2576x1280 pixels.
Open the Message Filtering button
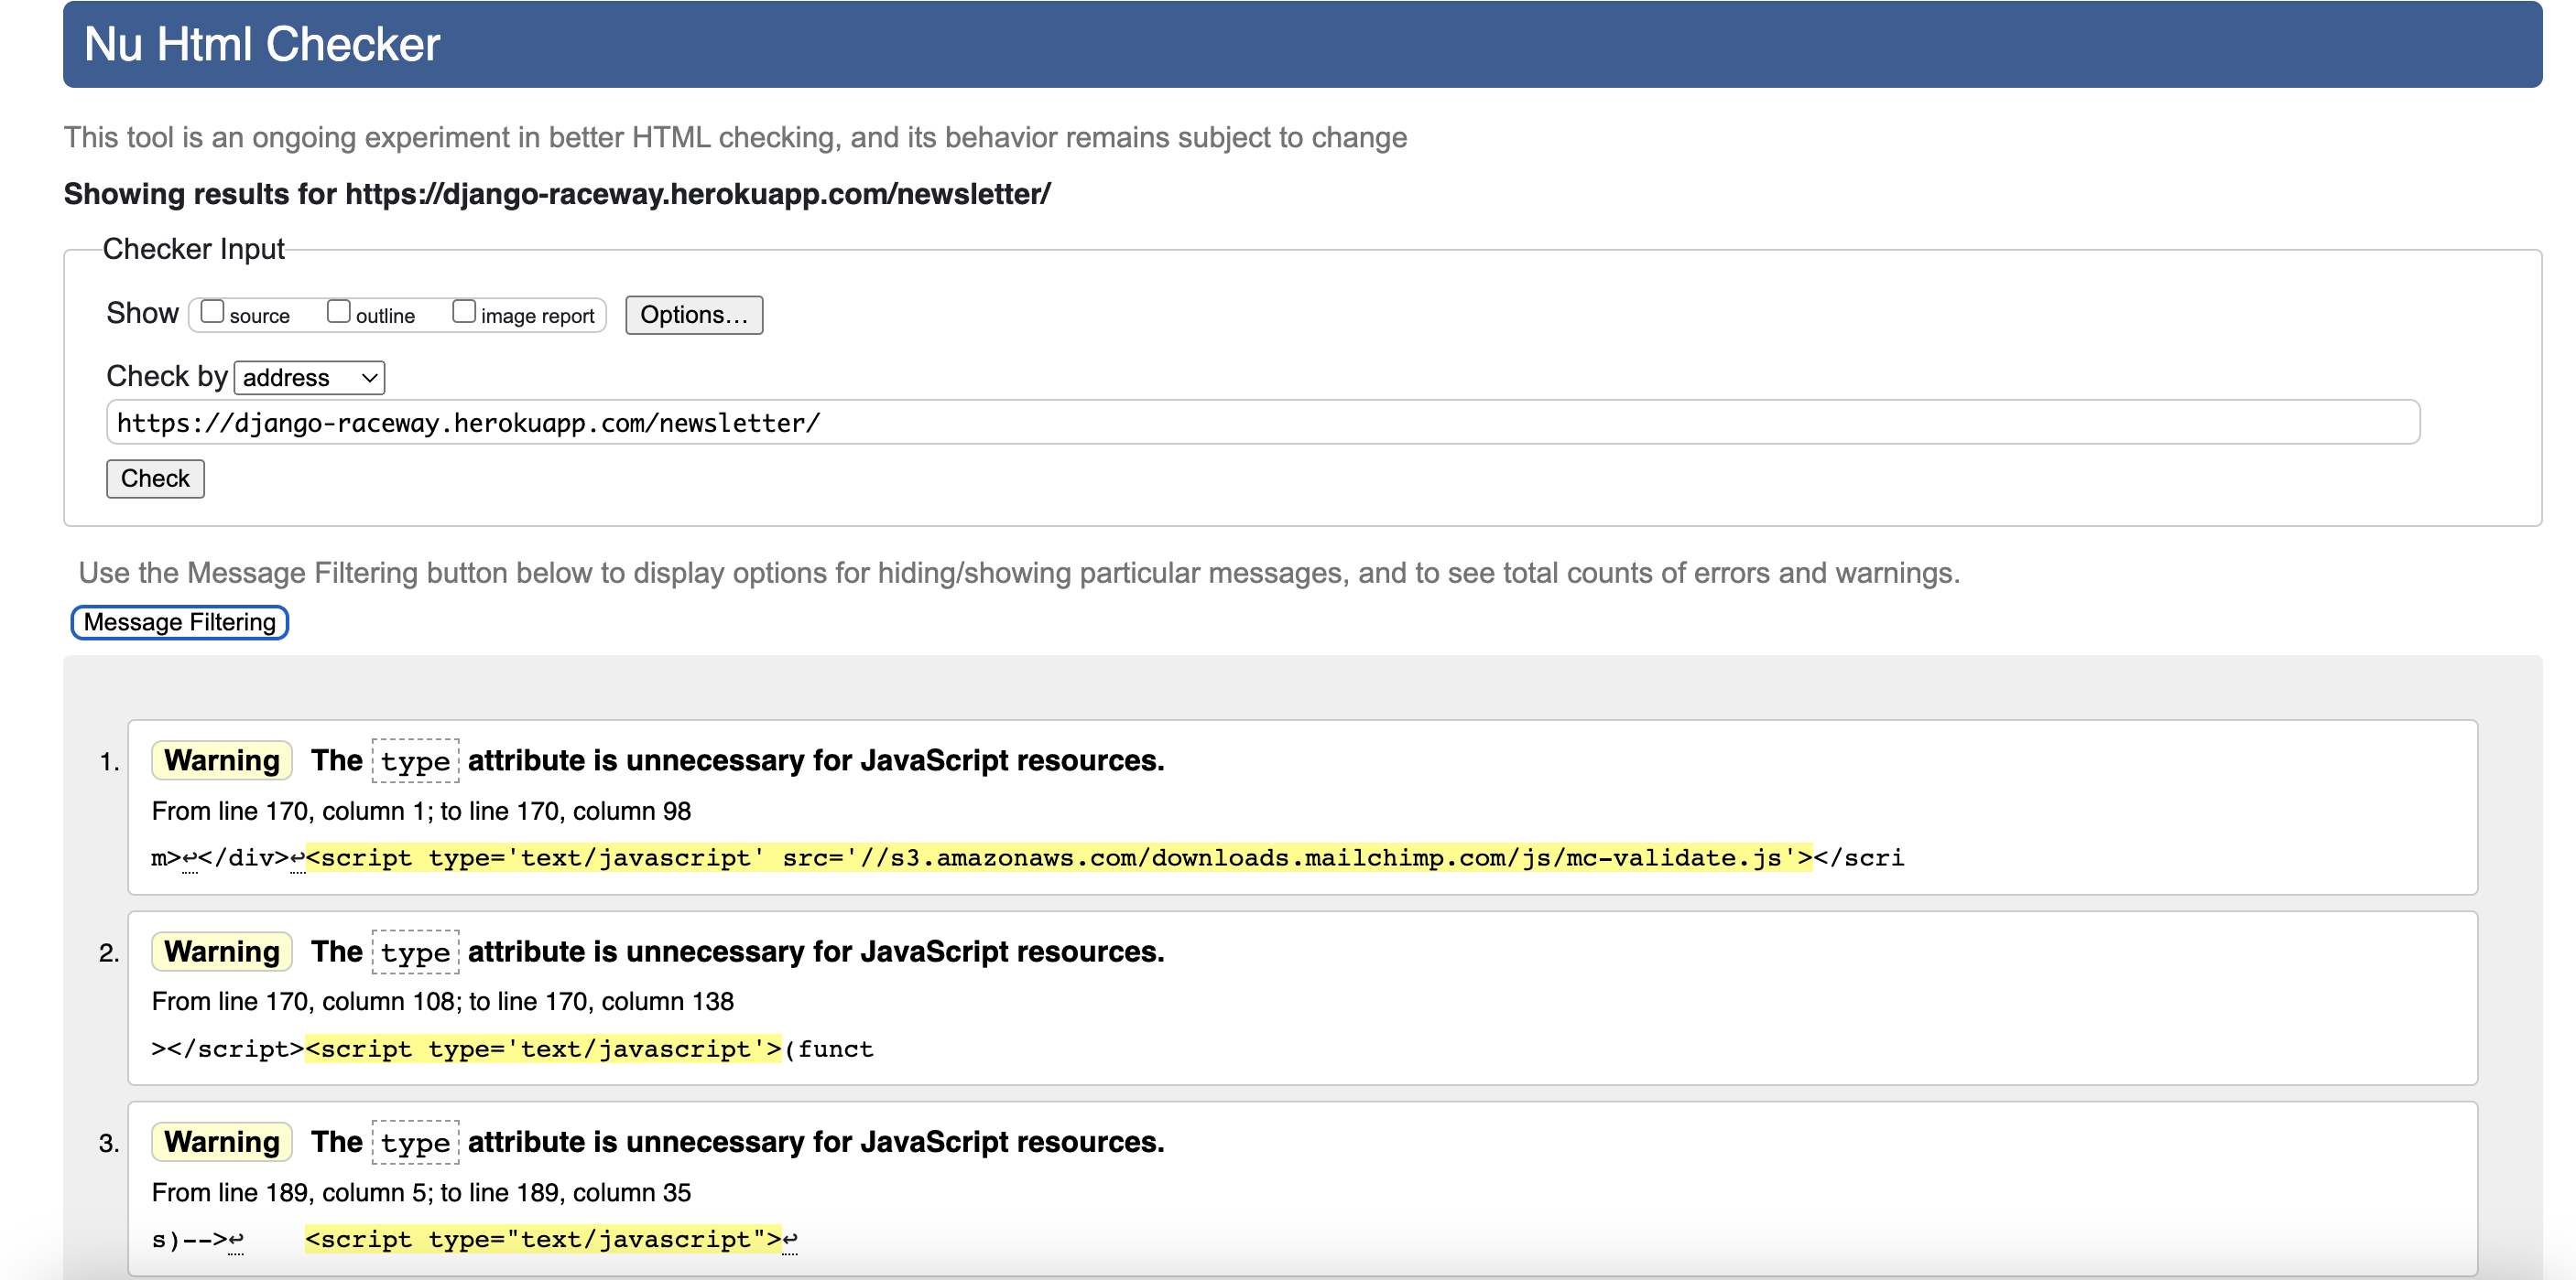coord(180,622)
